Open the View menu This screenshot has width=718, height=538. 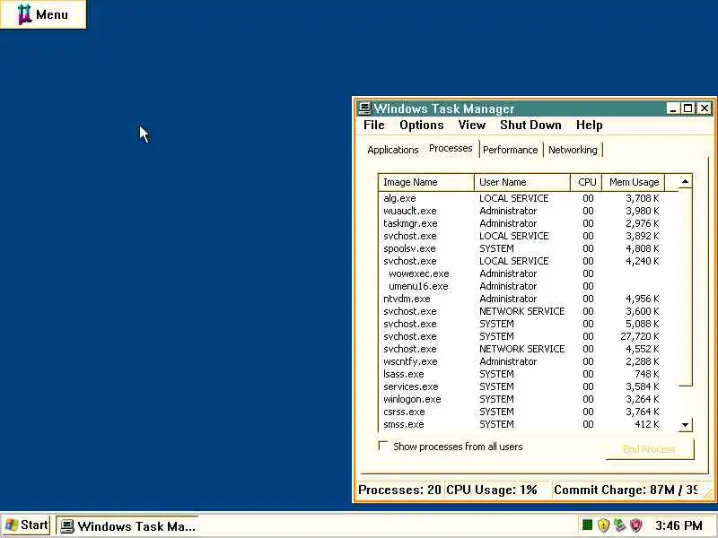coord(472,125)
